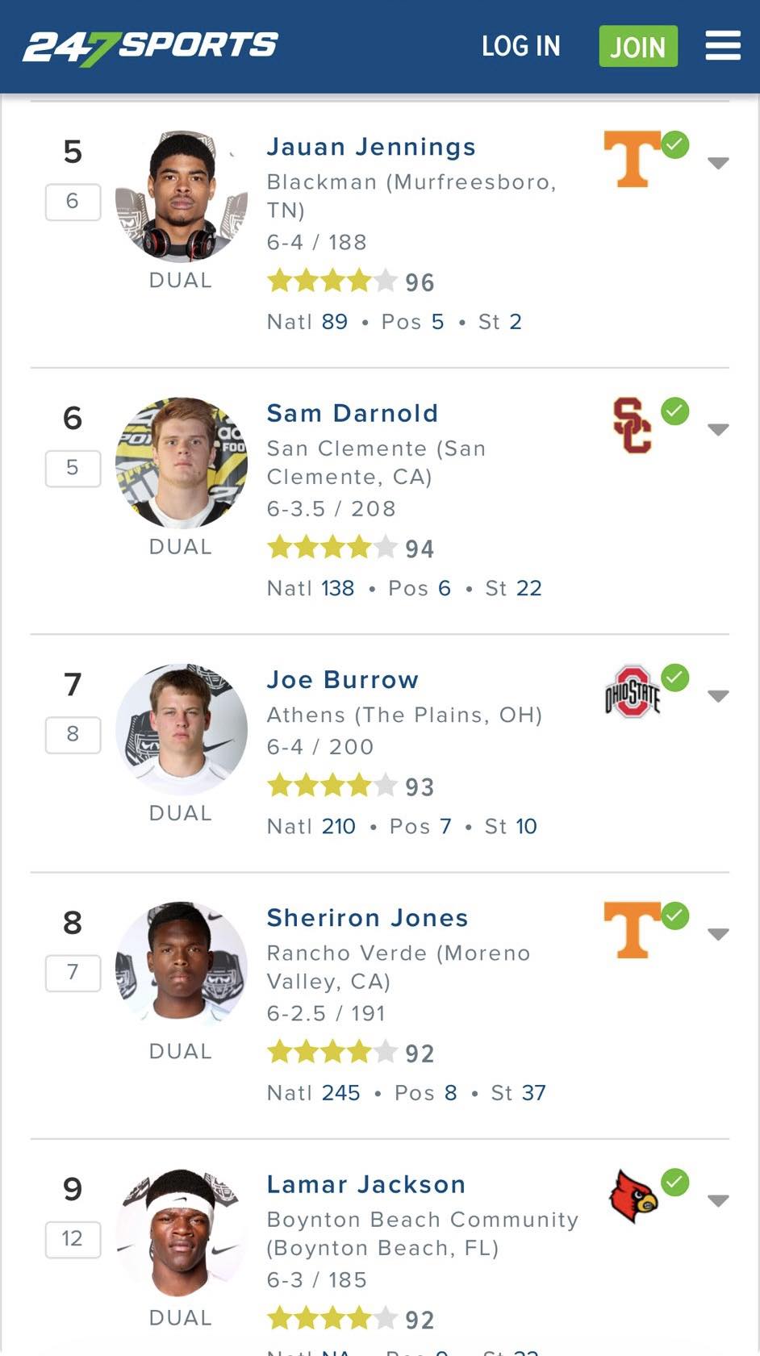Click LOG IN in the header

click(521, 46)
